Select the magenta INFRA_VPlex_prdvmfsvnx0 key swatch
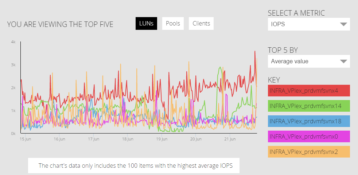Viewport: 358px width, 175px height. tap(309, 136)
